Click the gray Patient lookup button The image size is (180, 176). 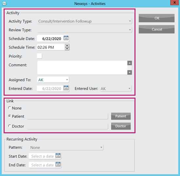(121, 116)
